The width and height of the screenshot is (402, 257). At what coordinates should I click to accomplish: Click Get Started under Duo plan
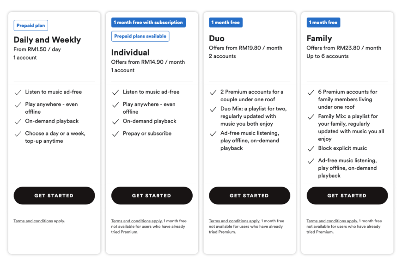[250, 196]
